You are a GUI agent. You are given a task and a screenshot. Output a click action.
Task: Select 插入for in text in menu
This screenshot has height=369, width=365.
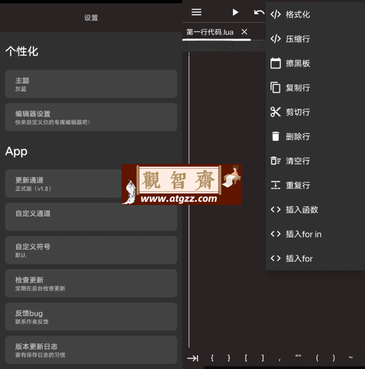coord(303,234)
